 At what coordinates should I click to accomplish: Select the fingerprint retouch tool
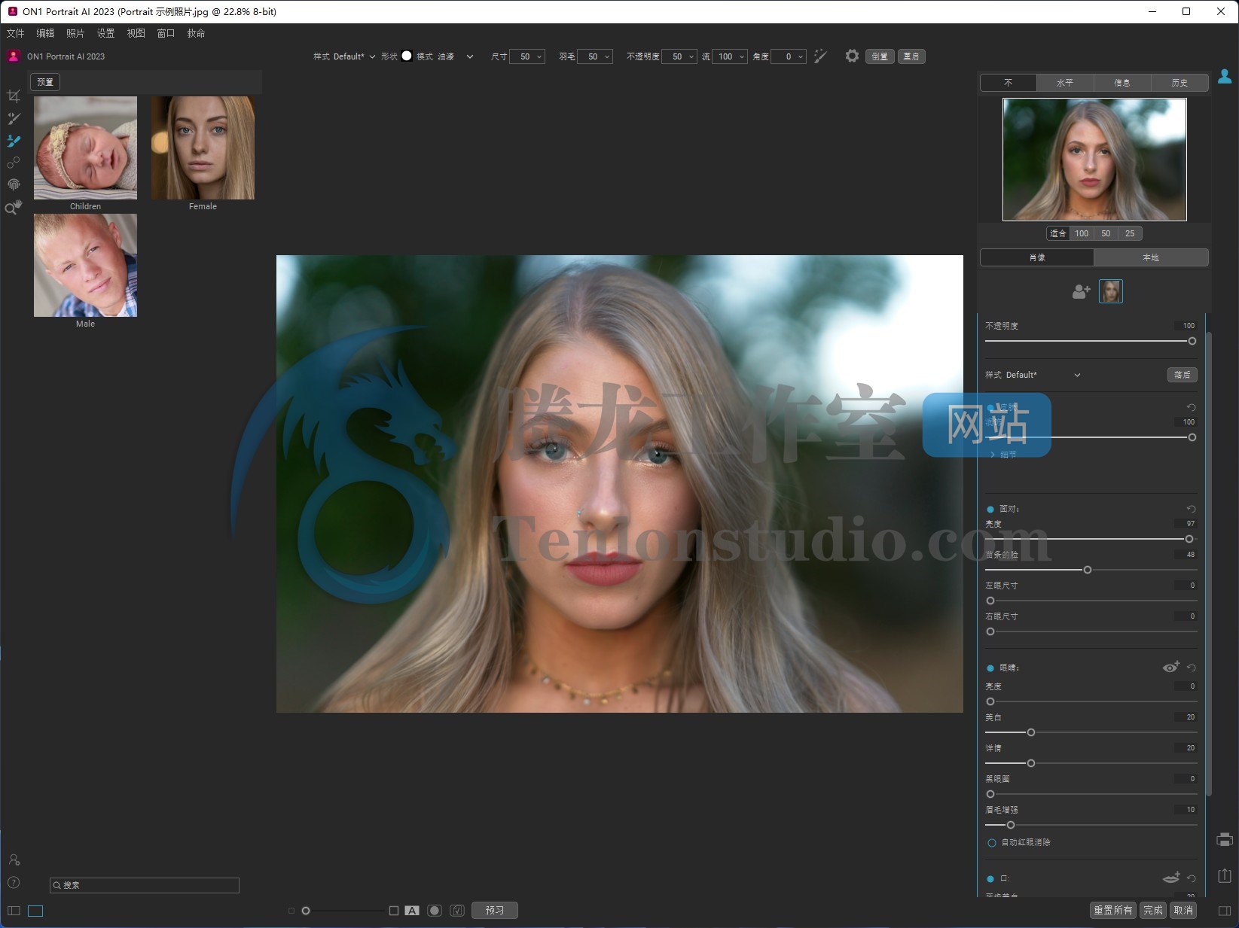click(14, 184)
